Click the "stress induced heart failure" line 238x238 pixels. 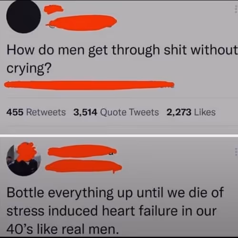111,211
